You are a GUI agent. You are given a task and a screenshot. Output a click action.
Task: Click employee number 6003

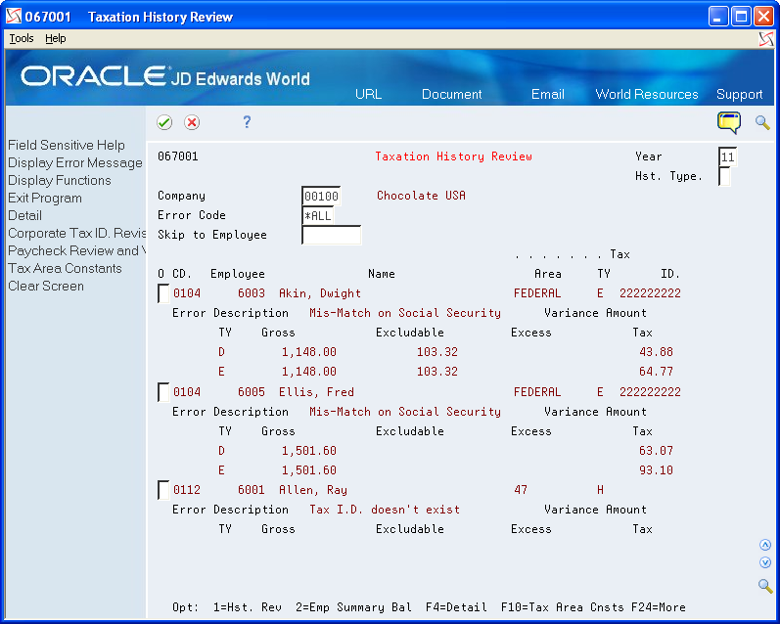[252, 293]
